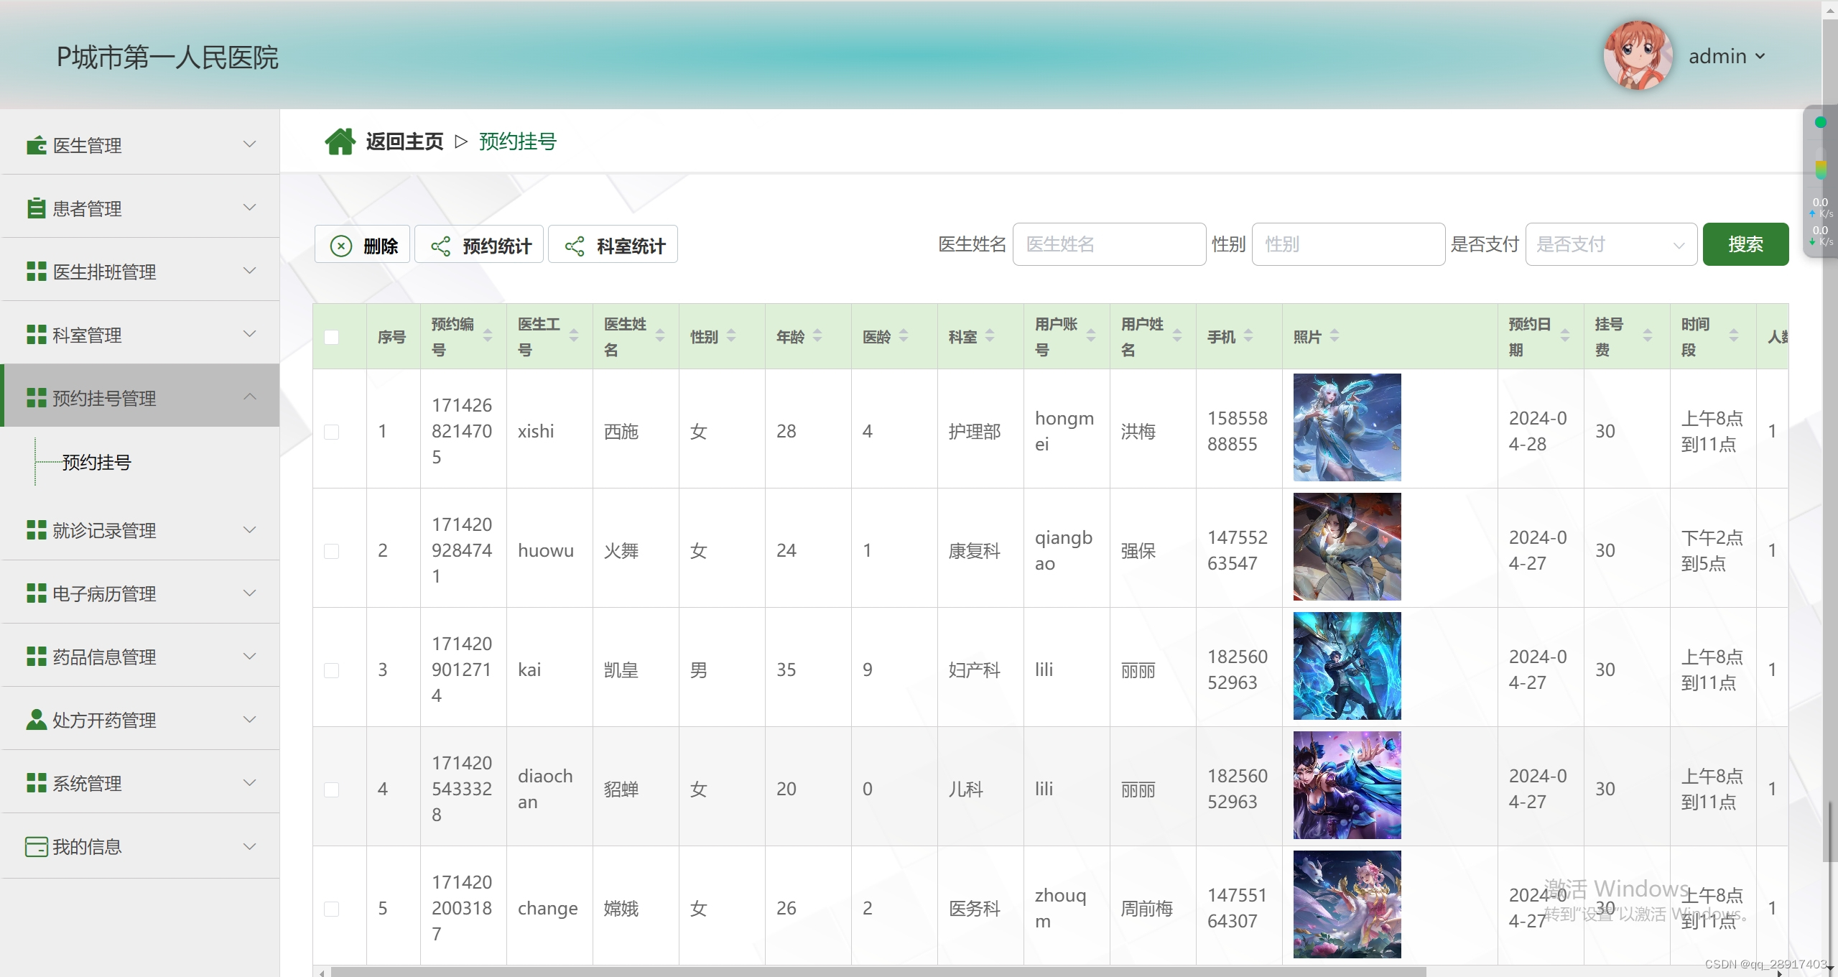Screen dimensions: 1838x977
Task: Toggle the select-all checkbox in table header
Action: pyautogui.click(x=331, y=337)
